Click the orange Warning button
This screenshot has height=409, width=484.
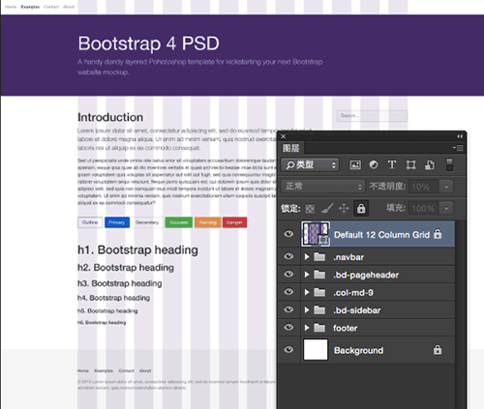(207, 222)
